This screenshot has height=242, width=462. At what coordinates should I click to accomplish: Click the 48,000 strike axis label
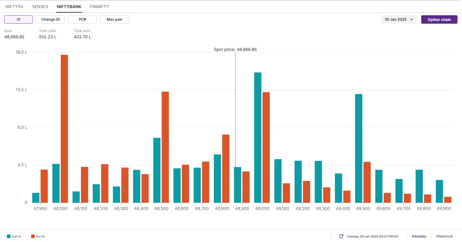tap(61, 208)
